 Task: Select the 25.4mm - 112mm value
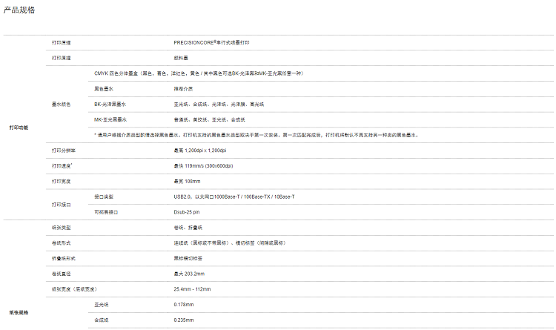tap(192, 289)
